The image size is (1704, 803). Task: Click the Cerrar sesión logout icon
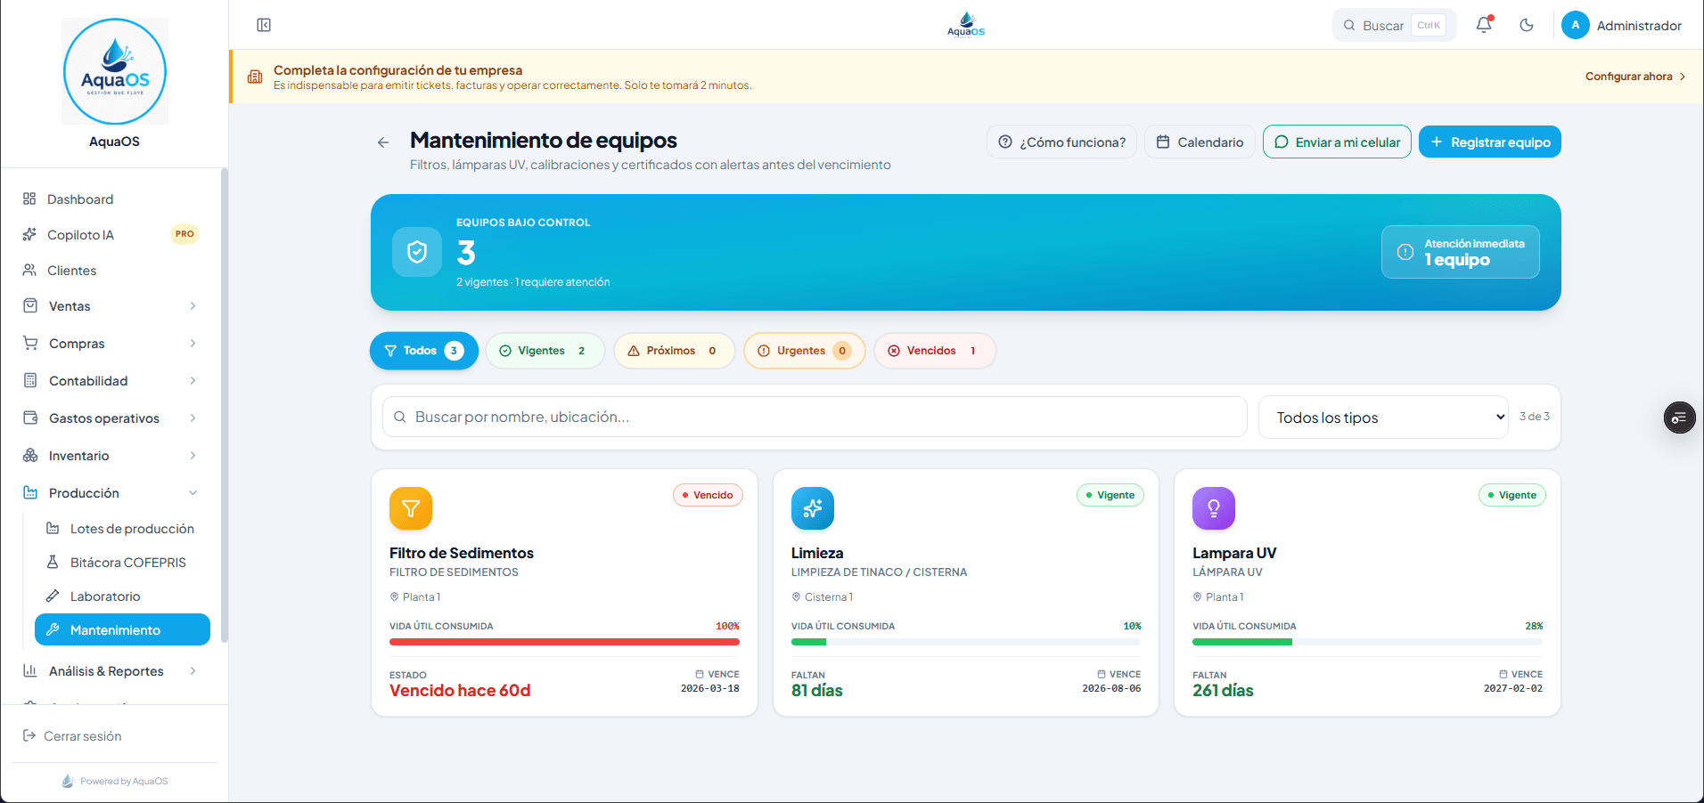tap(29, 735)
